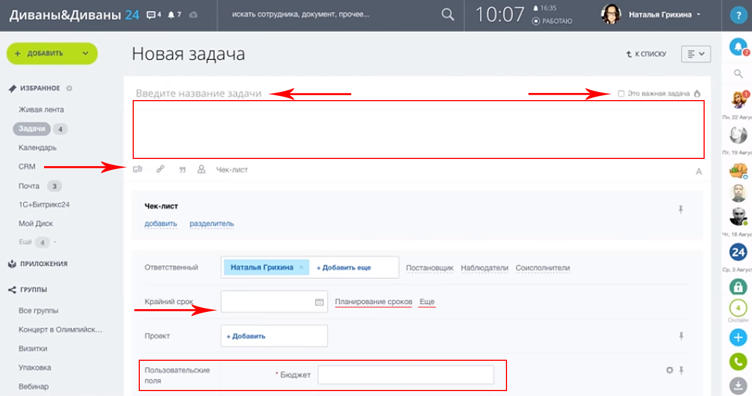Viewport: 752px width, 396px height.
Task: Click the attach file icon below description
Action: pyautogui.click(x=138, y=169)
